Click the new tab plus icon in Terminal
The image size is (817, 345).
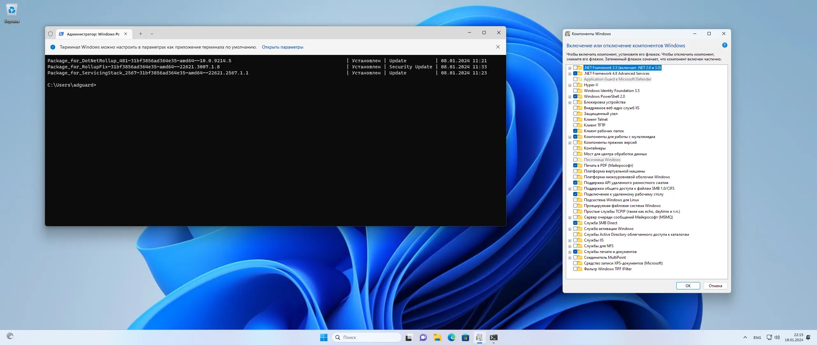(x=140, y=34)
